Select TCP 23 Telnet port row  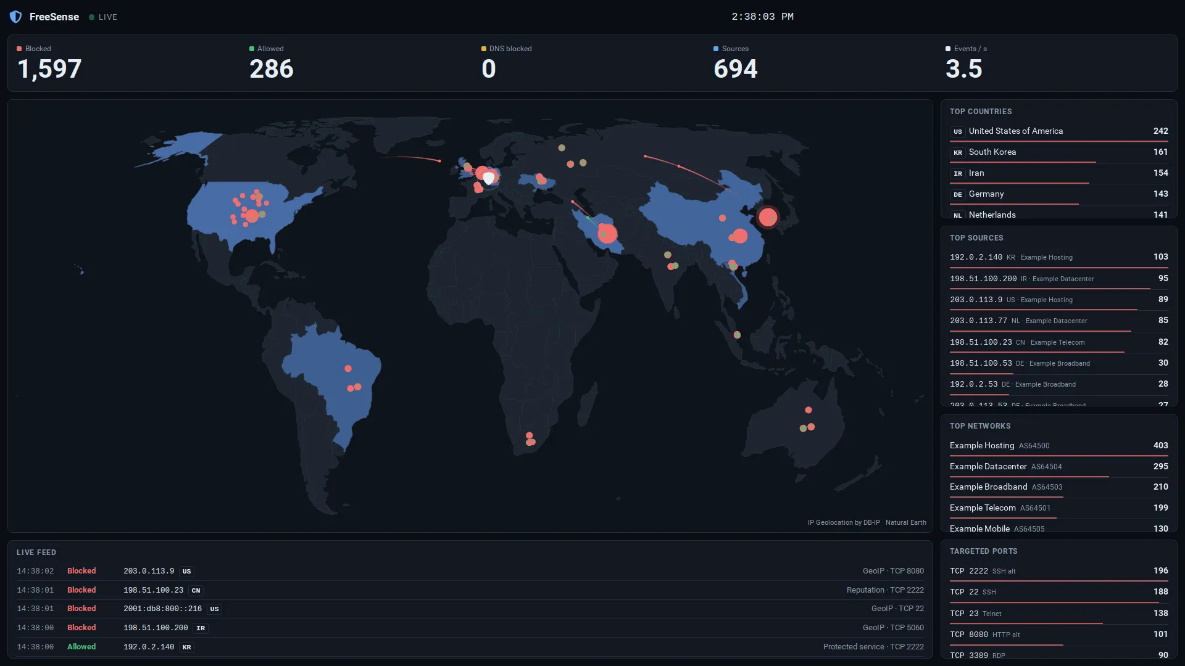(x=1059, y=614)
